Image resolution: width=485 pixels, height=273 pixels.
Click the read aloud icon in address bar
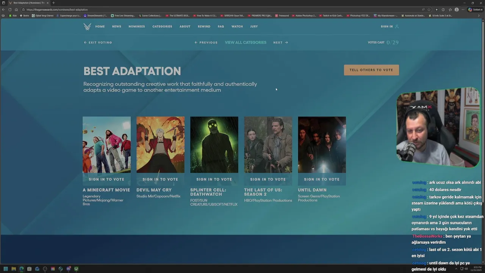pos(423,9)
